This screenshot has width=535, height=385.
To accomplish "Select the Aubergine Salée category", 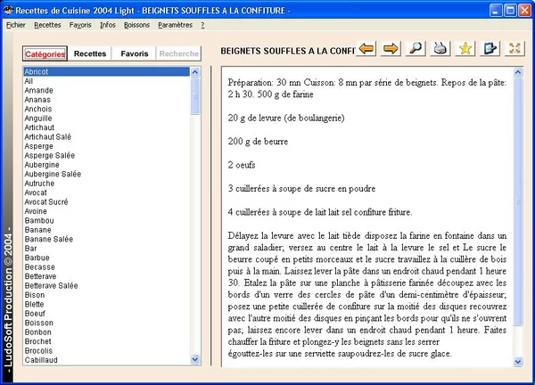I will click(106, 174).
